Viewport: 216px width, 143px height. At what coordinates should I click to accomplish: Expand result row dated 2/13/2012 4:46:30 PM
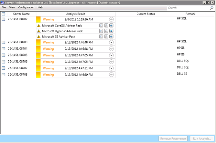111,75
